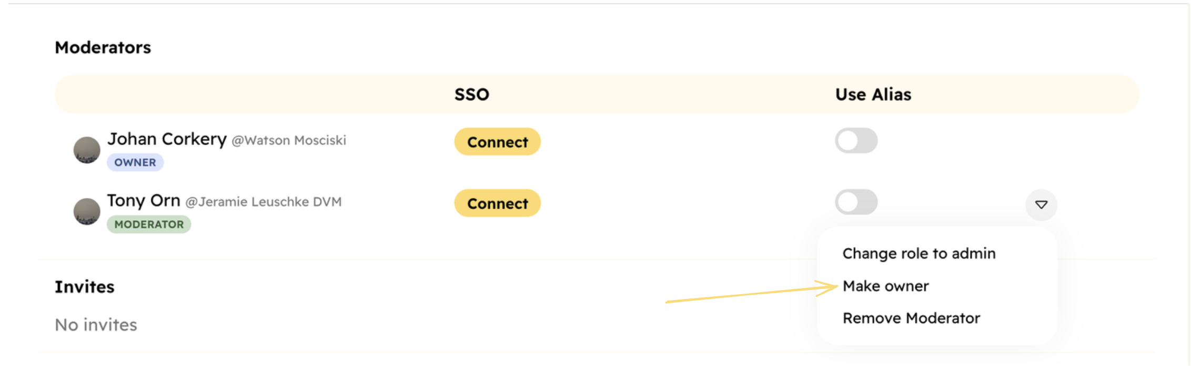Select "Remove Moderator" menu option
Viewport: 1191px width, 371px height.
tap(911, 318)
